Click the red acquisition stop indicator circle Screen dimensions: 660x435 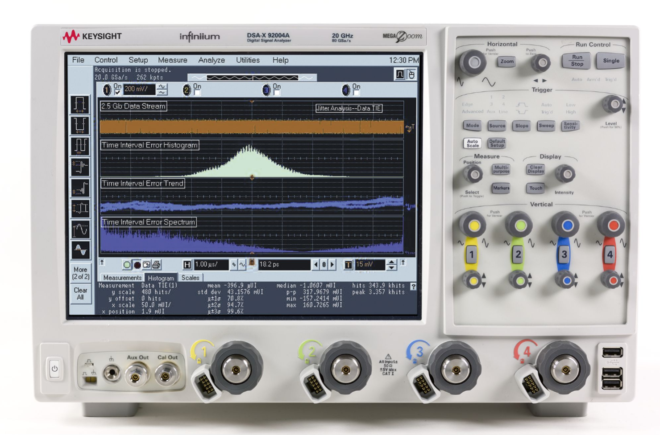137,265
